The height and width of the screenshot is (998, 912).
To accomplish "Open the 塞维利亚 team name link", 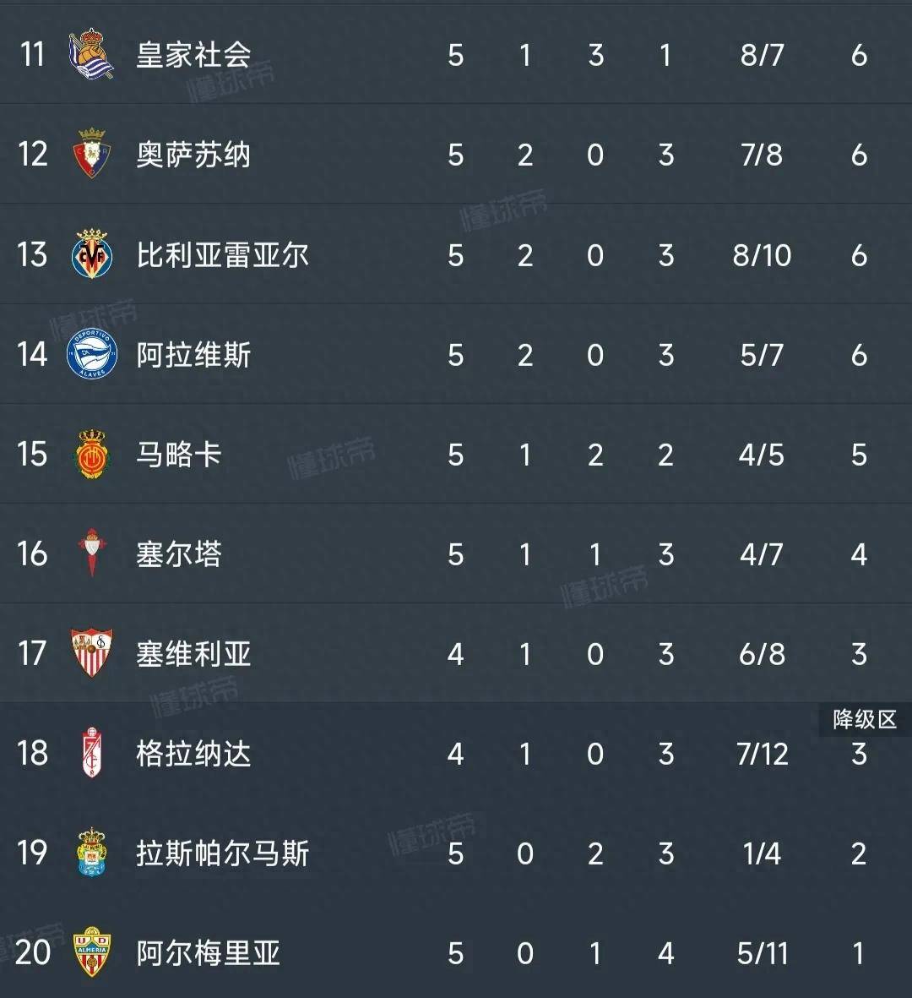I will [x=193, y=653].
